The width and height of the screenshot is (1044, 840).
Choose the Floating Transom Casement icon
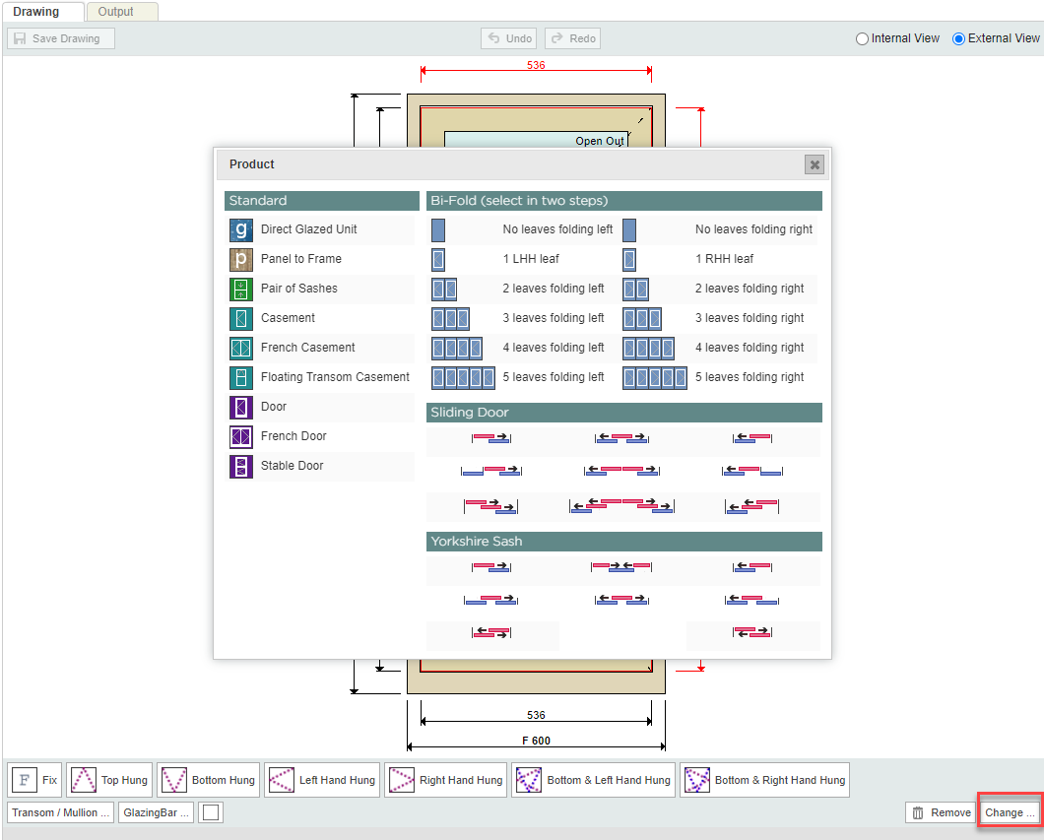point(241,377)
